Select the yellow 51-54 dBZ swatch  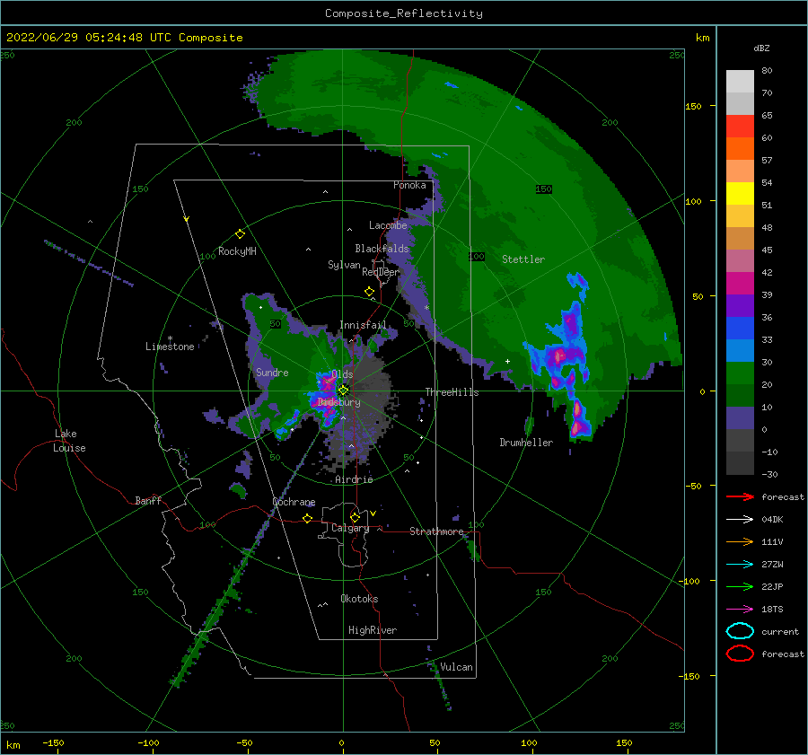pos(740,194)
